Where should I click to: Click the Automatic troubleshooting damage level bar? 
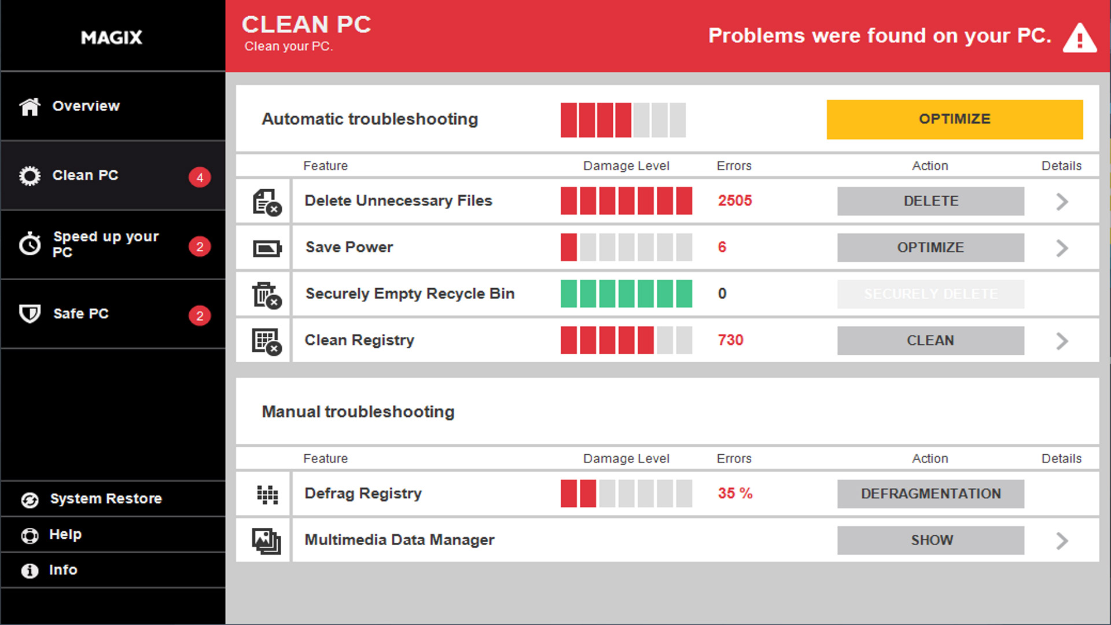[623, 120]
